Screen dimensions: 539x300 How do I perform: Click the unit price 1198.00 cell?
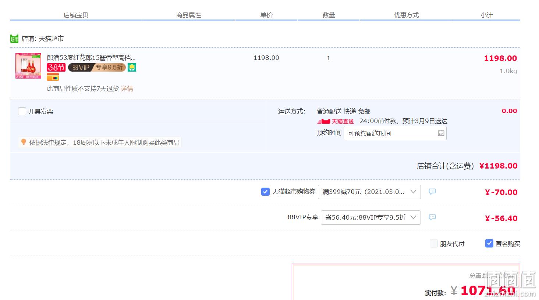click(266, 58)
